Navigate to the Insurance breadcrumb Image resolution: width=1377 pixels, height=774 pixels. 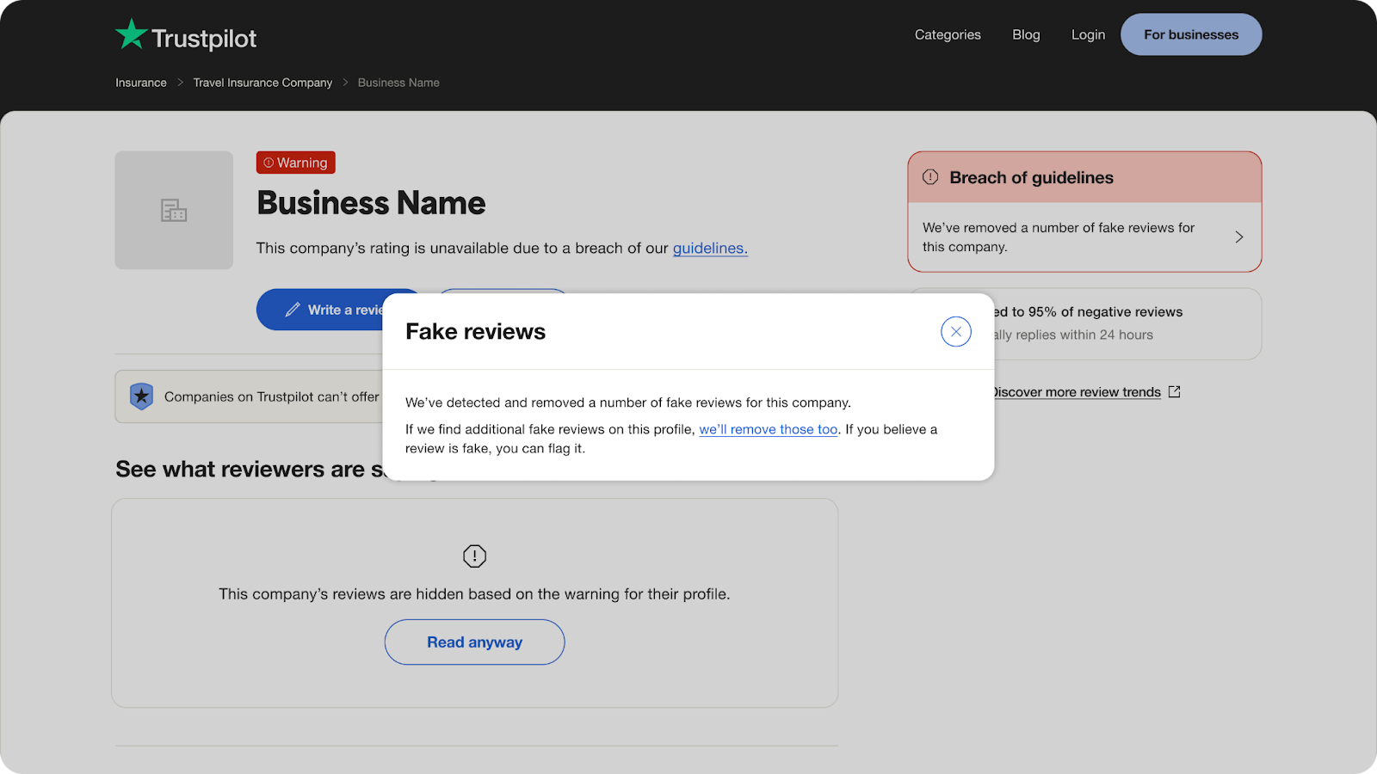(x=141, y=83)
